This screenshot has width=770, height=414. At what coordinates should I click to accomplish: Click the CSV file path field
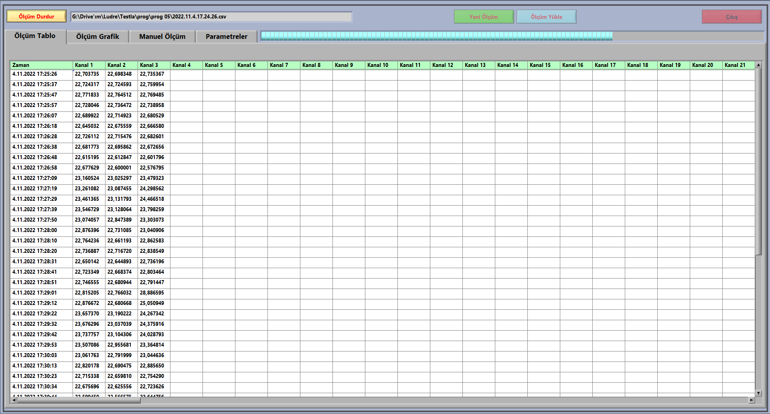[x=211, y=17]
